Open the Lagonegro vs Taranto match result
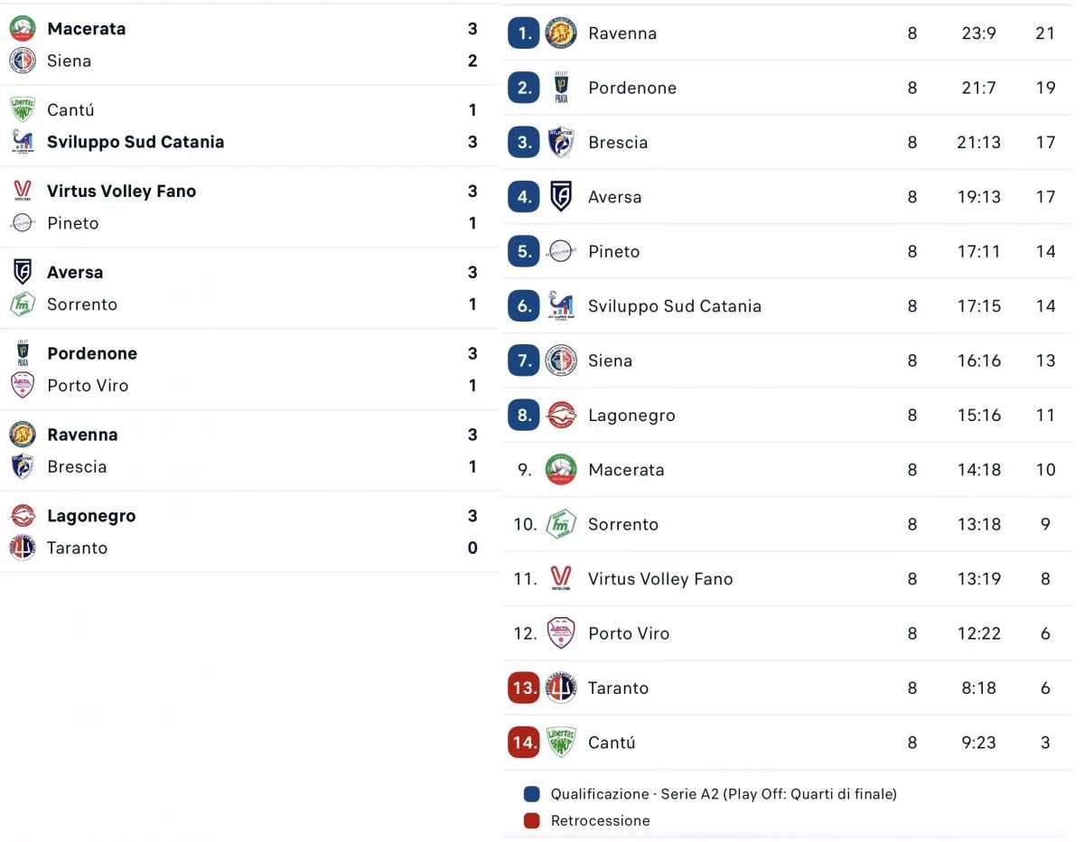Viewport: 1084px width, 842px height. coord(244,532)
